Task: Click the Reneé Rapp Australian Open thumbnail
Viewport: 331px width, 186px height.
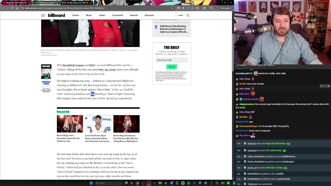Action: pyautogui.click(x=70, y=124)
